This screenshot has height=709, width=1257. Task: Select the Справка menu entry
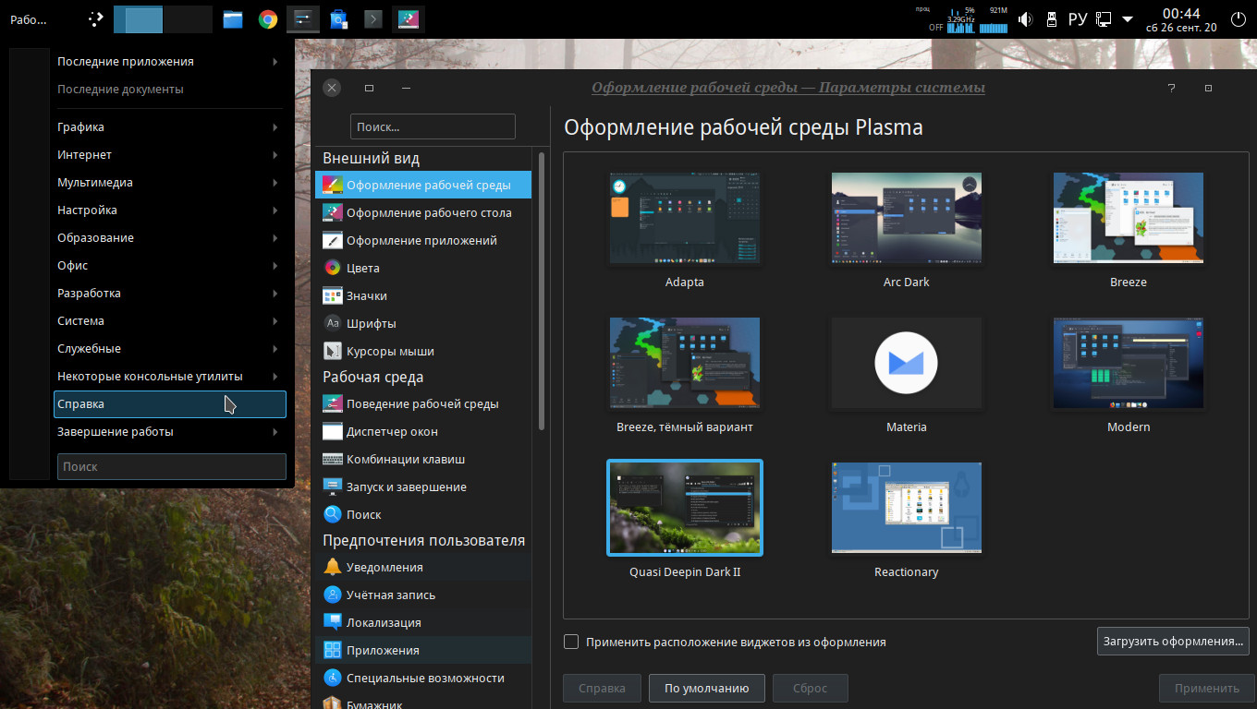(x=169, y=404)
